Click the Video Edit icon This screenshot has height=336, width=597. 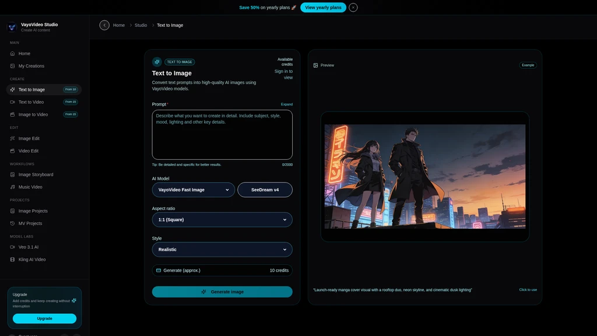(x=13, y=151)
